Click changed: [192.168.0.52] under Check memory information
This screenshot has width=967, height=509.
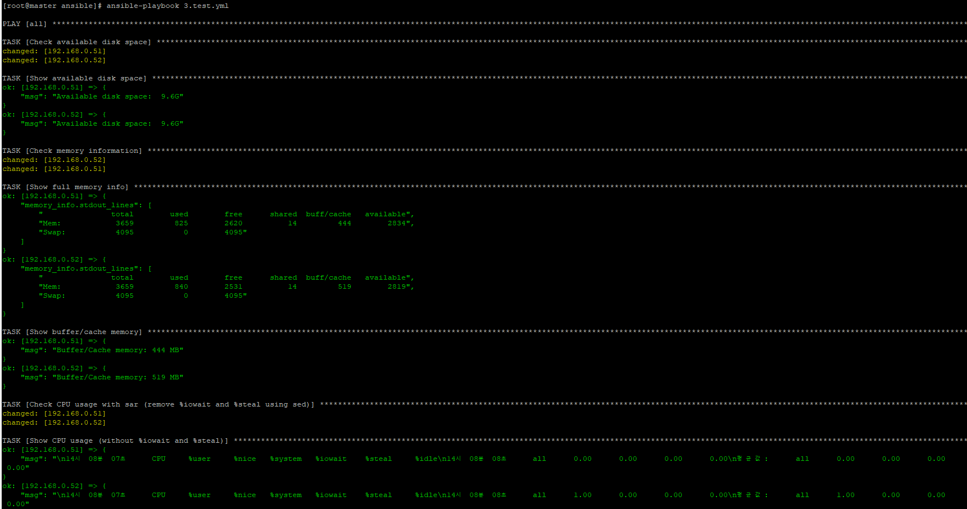[x=54, y=160]
